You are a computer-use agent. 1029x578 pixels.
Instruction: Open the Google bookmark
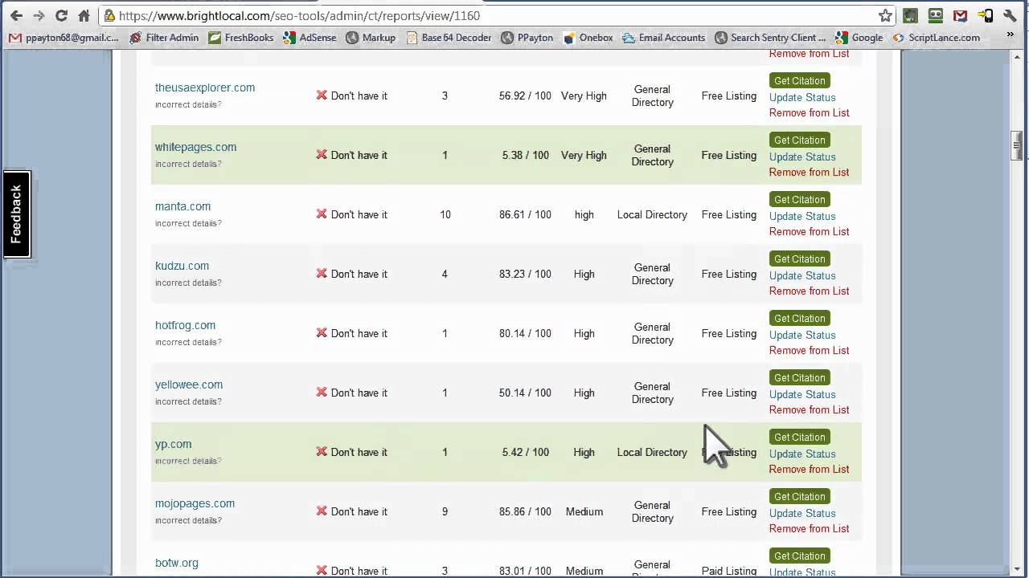859,38
